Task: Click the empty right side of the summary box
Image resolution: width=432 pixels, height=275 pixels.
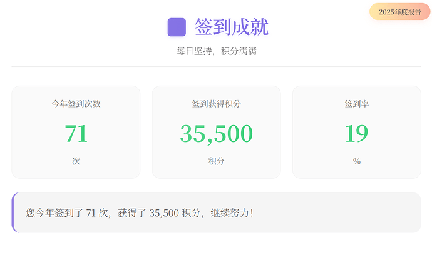Action: [x=351, y=213]
